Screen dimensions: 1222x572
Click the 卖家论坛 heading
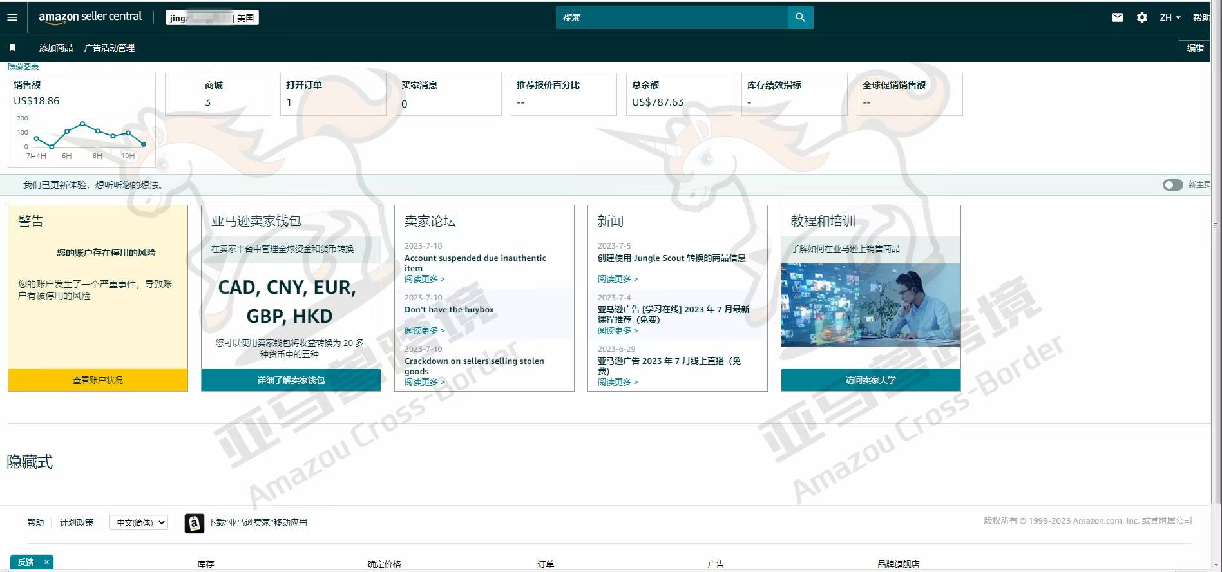click(x=430, y=222)
